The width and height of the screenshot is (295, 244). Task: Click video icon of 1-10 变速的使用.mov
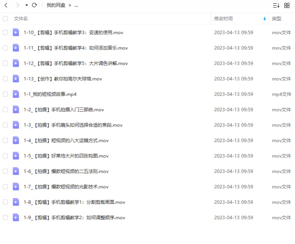(x=16, y=32)
